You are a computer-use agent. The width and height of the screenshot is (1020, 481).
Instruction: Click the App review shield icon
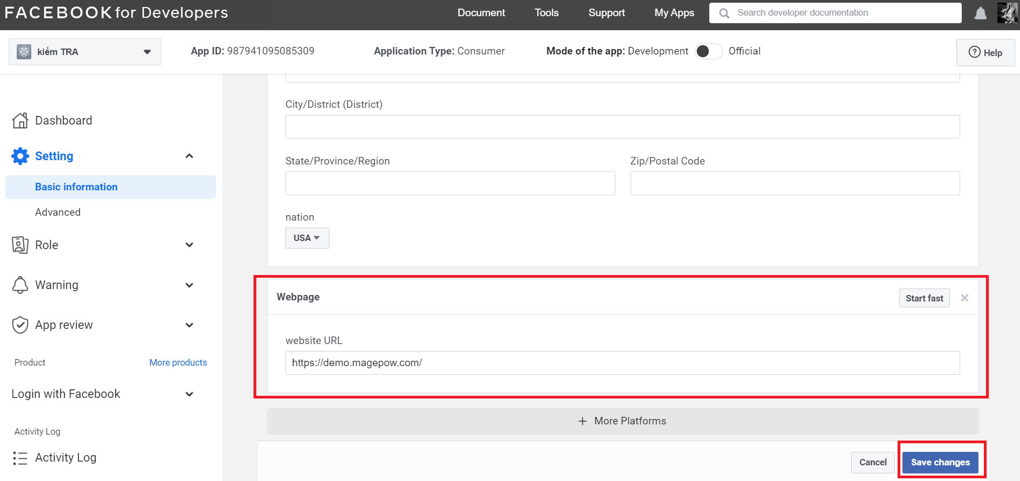pos(20,325)
